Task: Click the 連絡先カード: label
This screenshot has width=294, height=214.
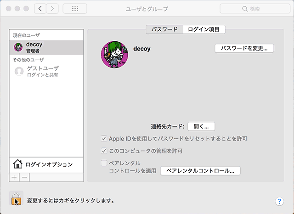Action: (x=167, y=126)
